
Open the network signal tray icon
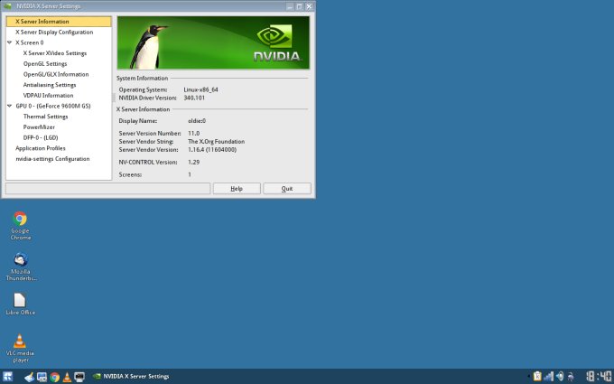pyautogui.click(x=549, y=377)
